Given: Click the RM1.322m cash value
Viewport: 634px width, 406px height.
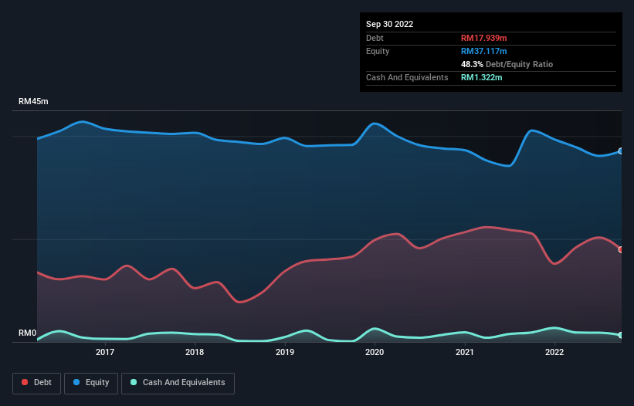Looking at the screenshot, I should pos(482,77).
